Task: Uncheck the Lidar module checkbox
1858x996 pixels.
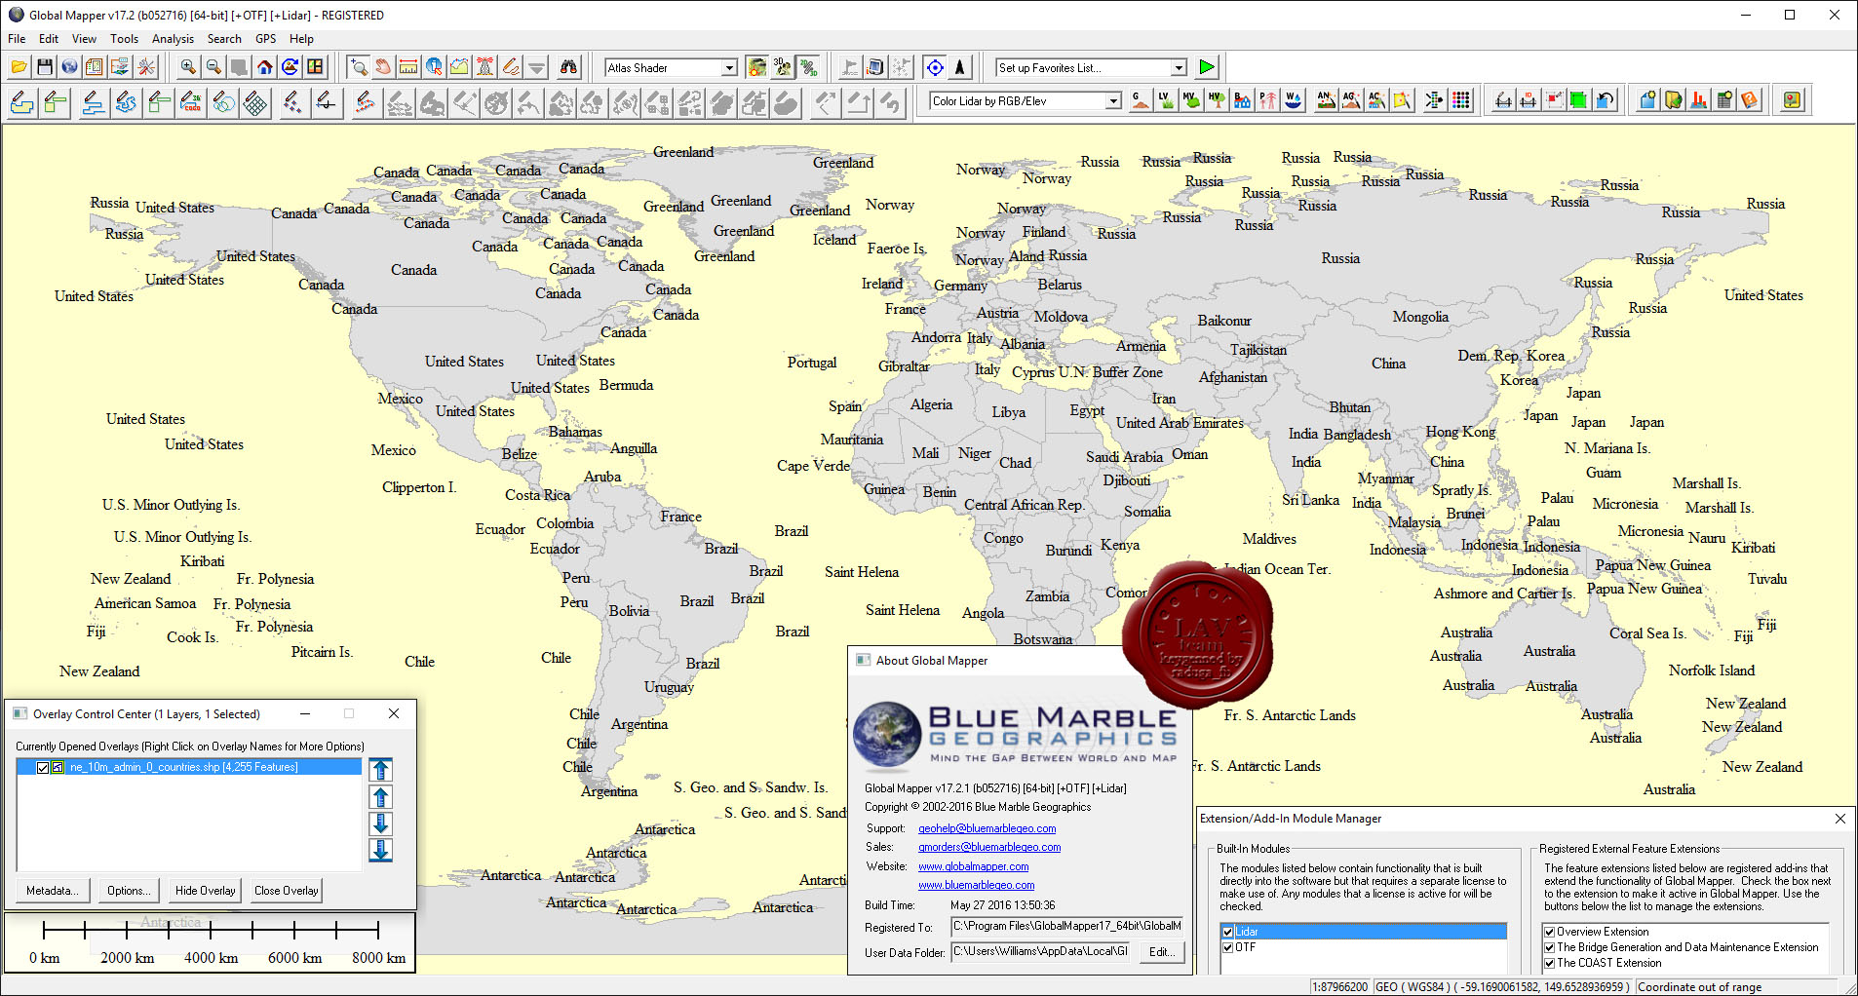Action: pos(1227,932)
